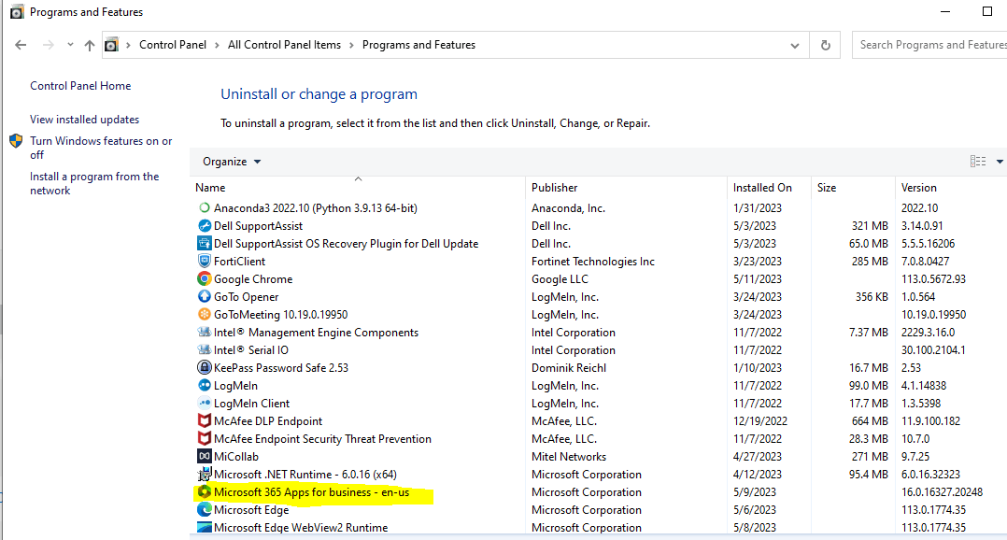Select the Google Chrome program icon
This screenshot has height=540, width=1007.
point(205,278)
